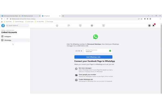Viewport: 162px width, 108px height.
Task: Open the Watch video icon
Action: [80, 26]
